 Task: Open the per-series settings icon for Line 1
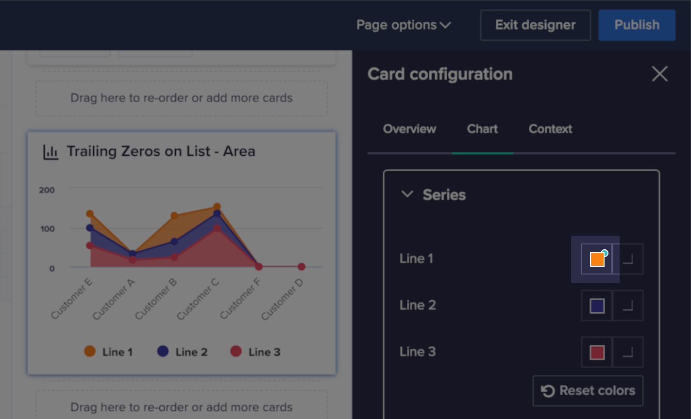tap(628, 258)
